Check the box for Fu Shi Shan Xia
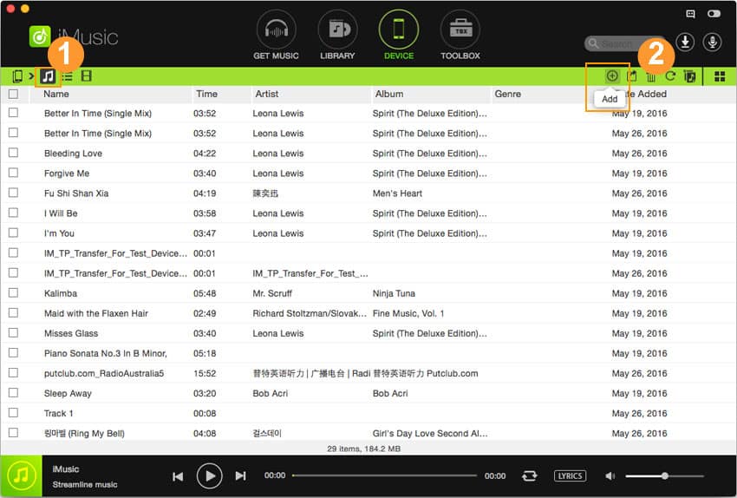 pyautogui.click(x=14, y=193)
